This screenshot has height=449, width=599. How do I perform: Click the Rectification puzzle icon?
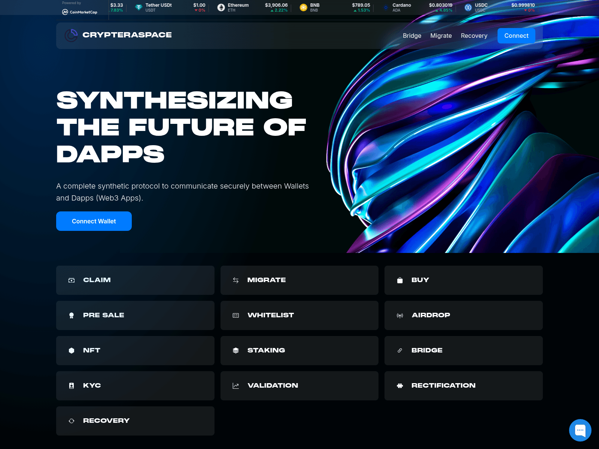400,386
